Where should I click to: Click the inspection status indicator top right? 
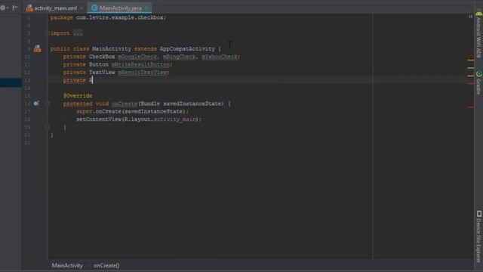(x=470, y=17)
